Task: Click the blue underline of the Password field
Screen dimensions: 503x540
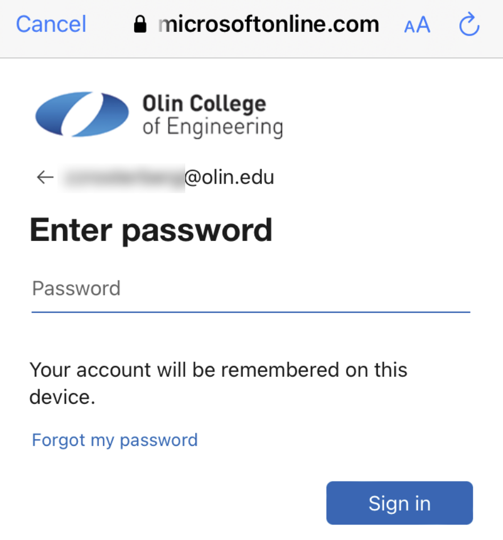Action: tap(250, 312)
